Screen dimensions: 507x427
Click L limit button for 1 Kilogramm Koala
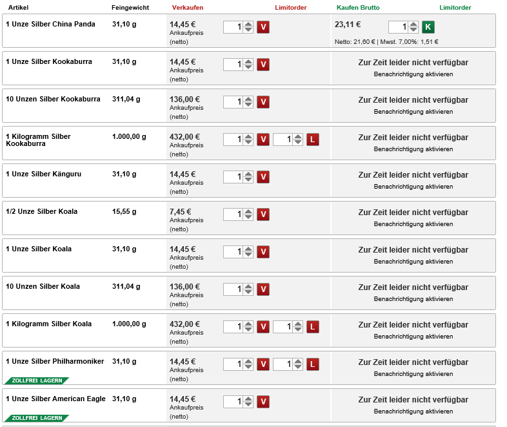[313, 327]
